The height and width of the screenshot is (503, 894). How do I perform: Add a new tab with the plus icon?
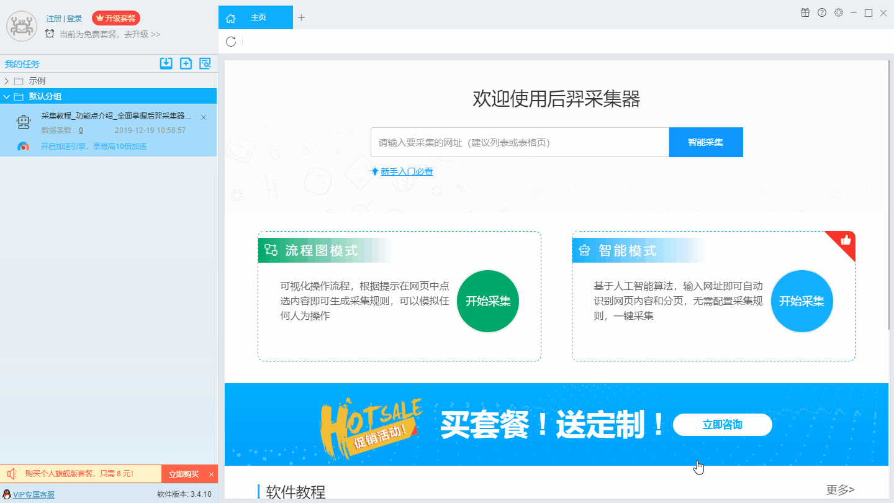302,17
